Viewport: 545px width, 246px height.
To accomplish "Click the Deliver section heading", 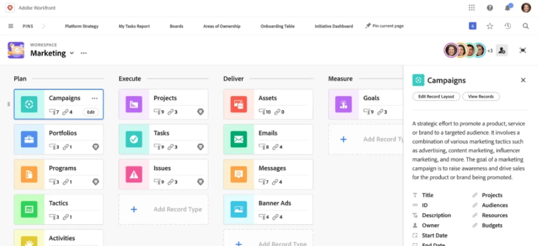I will click(234, 78).
